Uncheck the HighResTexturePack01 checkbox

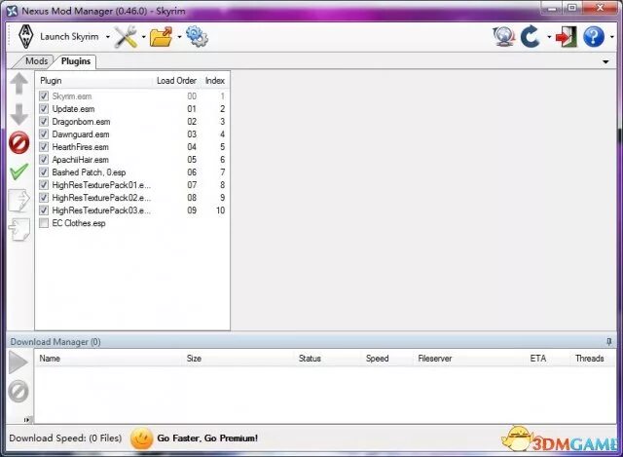44,185
